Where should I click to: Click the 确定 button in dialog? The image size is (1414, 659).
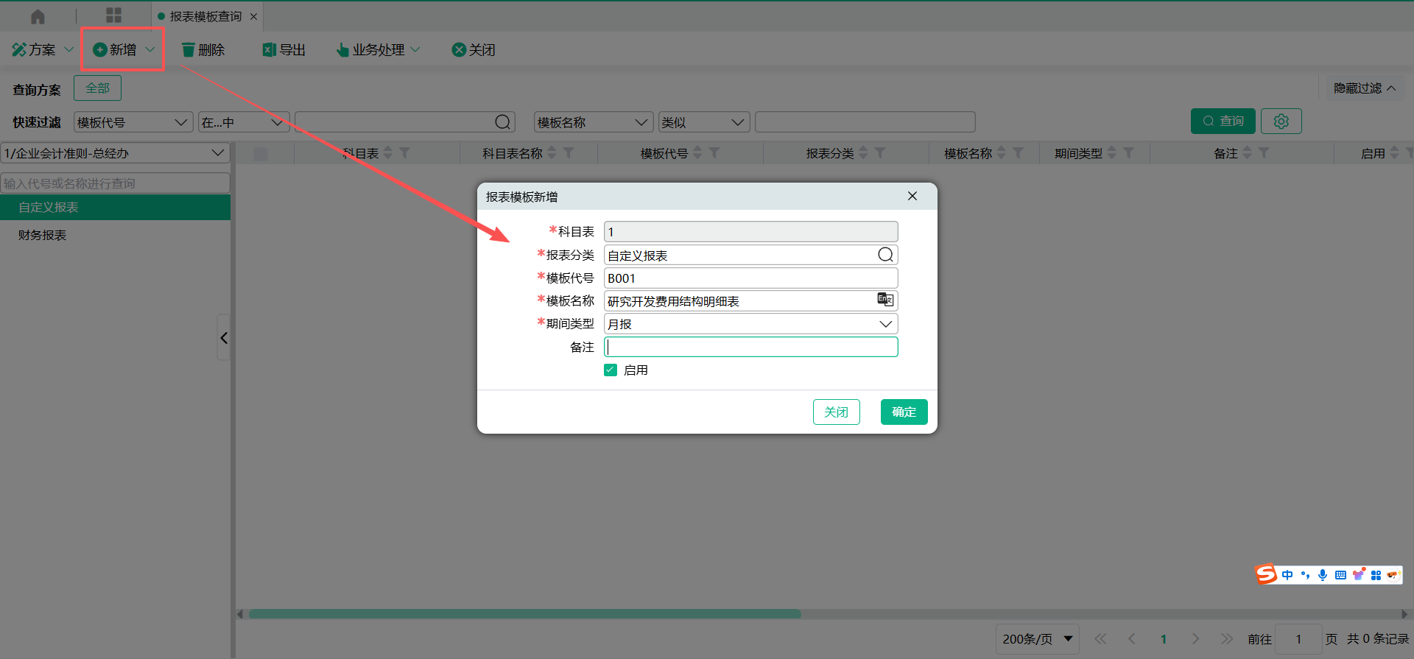[x=904, y=412]
